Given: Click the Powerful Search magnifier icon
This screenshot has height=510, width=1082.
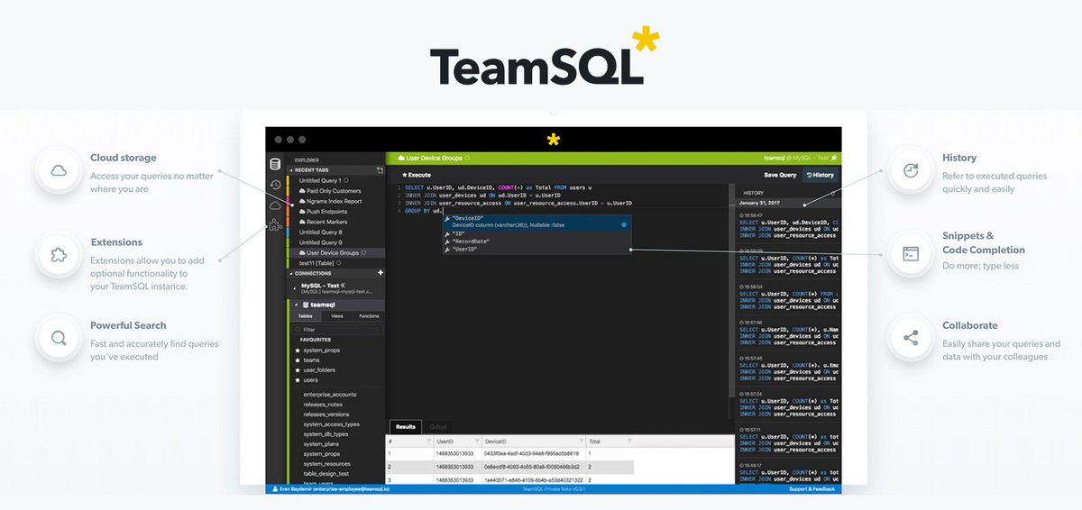Looking at the screenshot, I should pyautogui.click(x=59, y=339).
